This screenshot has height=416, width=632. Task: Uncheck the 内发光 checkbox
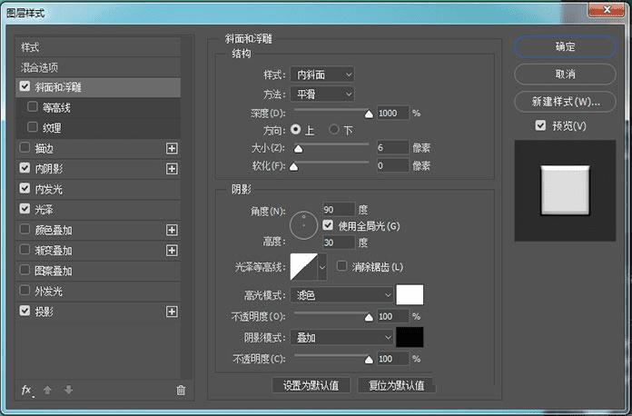pyautogui.click(x=25, y=188)
